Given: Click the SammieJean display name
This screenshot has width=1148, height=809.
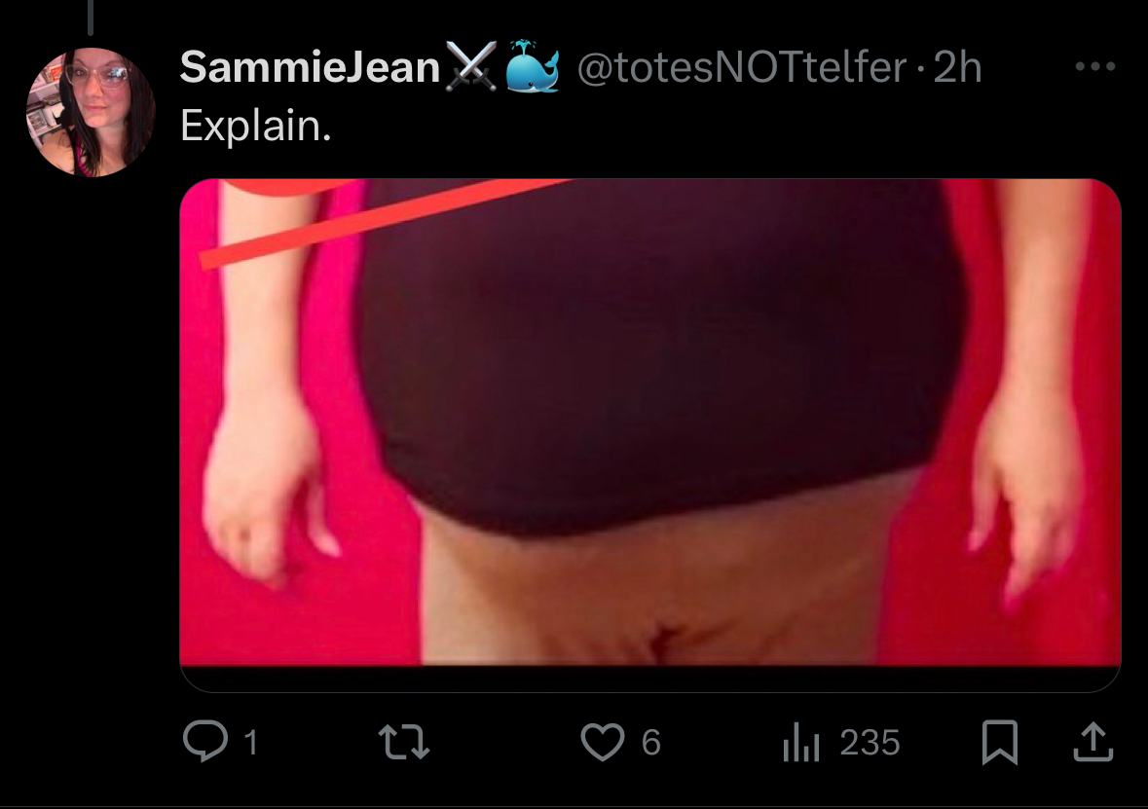Looking at the screenshot, I should pos(310,66).
